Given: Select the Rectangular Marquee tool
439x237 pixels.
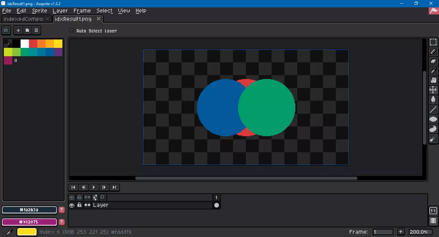Looking at the screenshot, I should (x=433, y=42).
